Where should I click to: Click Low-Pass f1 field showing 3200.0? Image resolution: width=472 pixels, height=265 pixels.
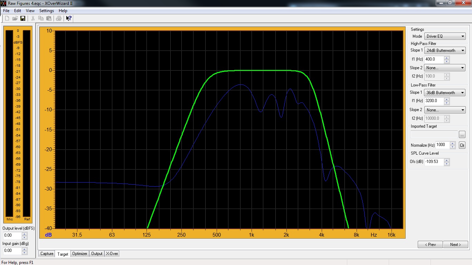click(x=434, y=101)
